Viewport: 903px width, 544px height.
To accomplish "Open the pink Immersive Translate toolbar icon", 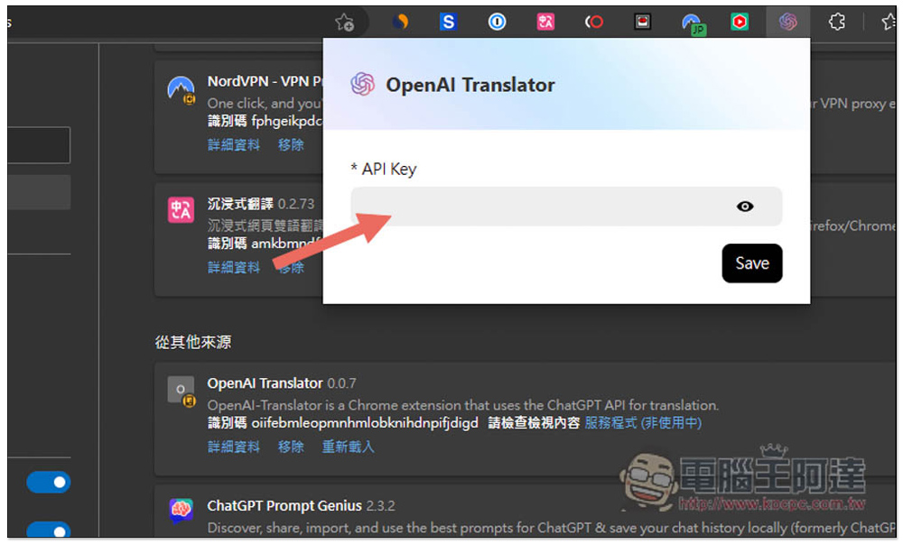I will click(545, 22).
